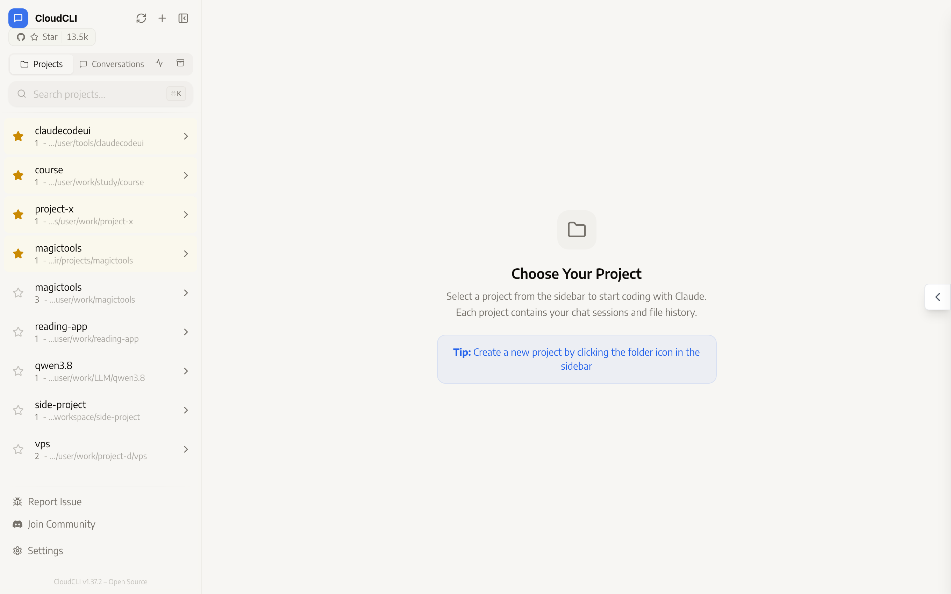The width and height of the screenshot is (951, 594).
Task: Expand reading-app chevron
Action: (x=186, y=332)
